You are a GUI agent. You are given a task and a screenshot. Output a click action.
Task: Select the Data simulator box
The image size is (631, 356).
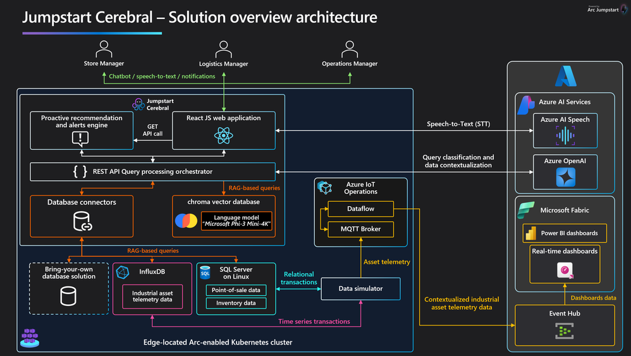[360, 288]
